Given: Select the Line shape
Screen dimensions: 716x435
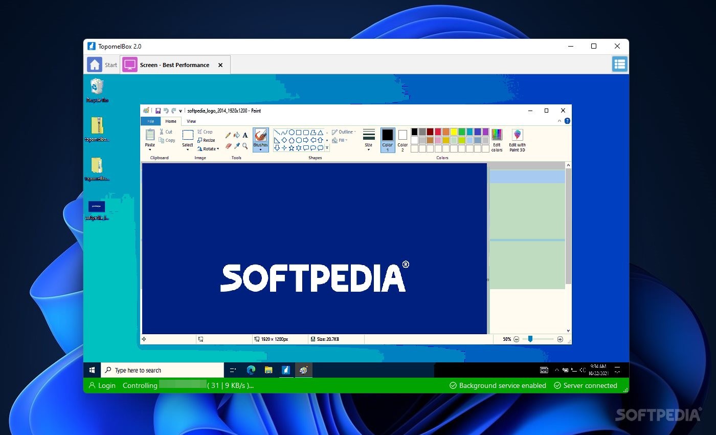Looking at the screenshot, I should click(x=277, y=132).
